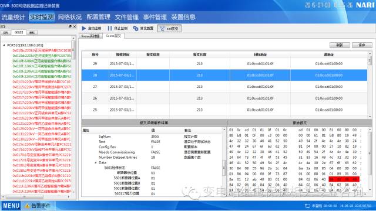This screenshot has height=211, width=376.
Task: Click the scd index toolbar button
Action: [169, 28]
